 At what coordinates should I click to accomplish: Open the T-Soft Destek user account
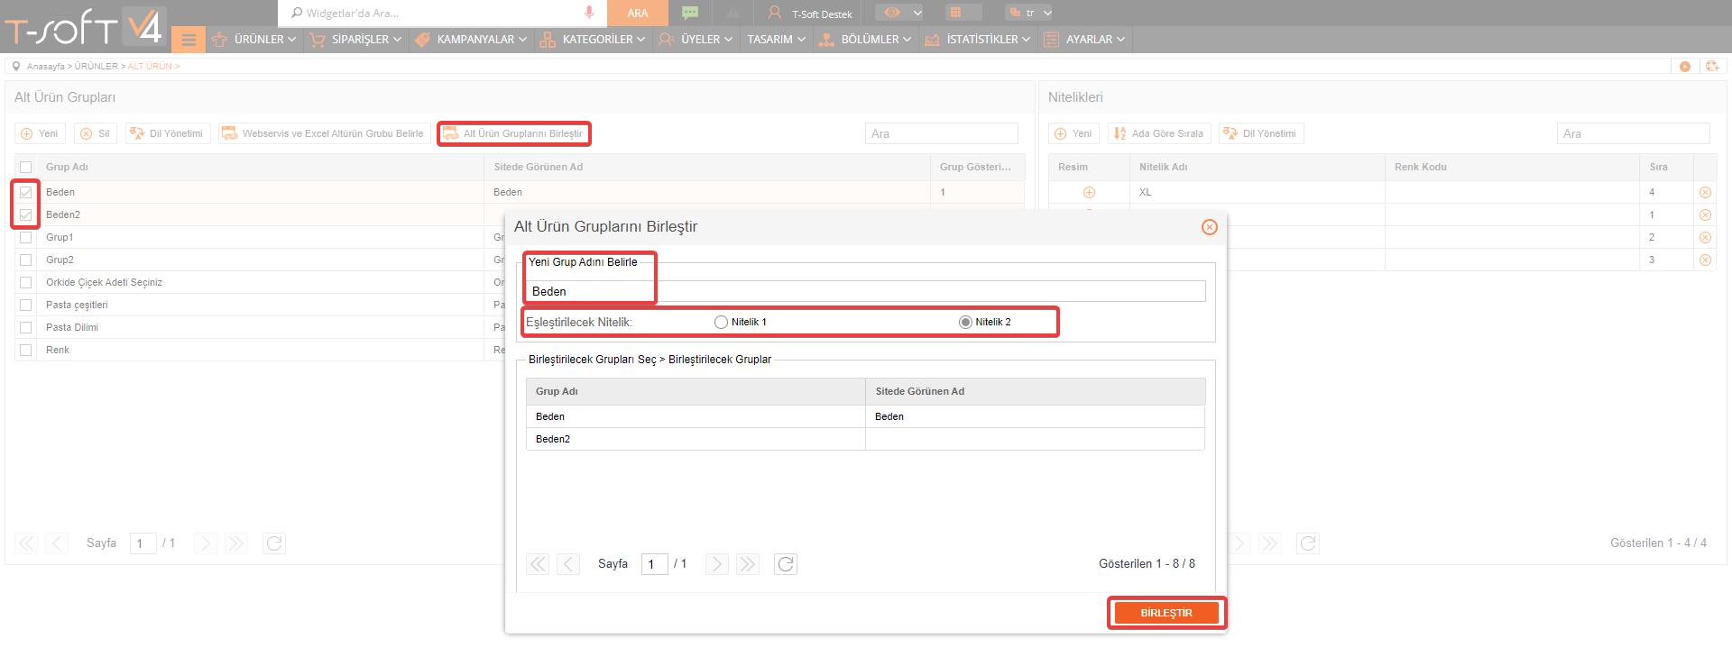coord(810,14)
